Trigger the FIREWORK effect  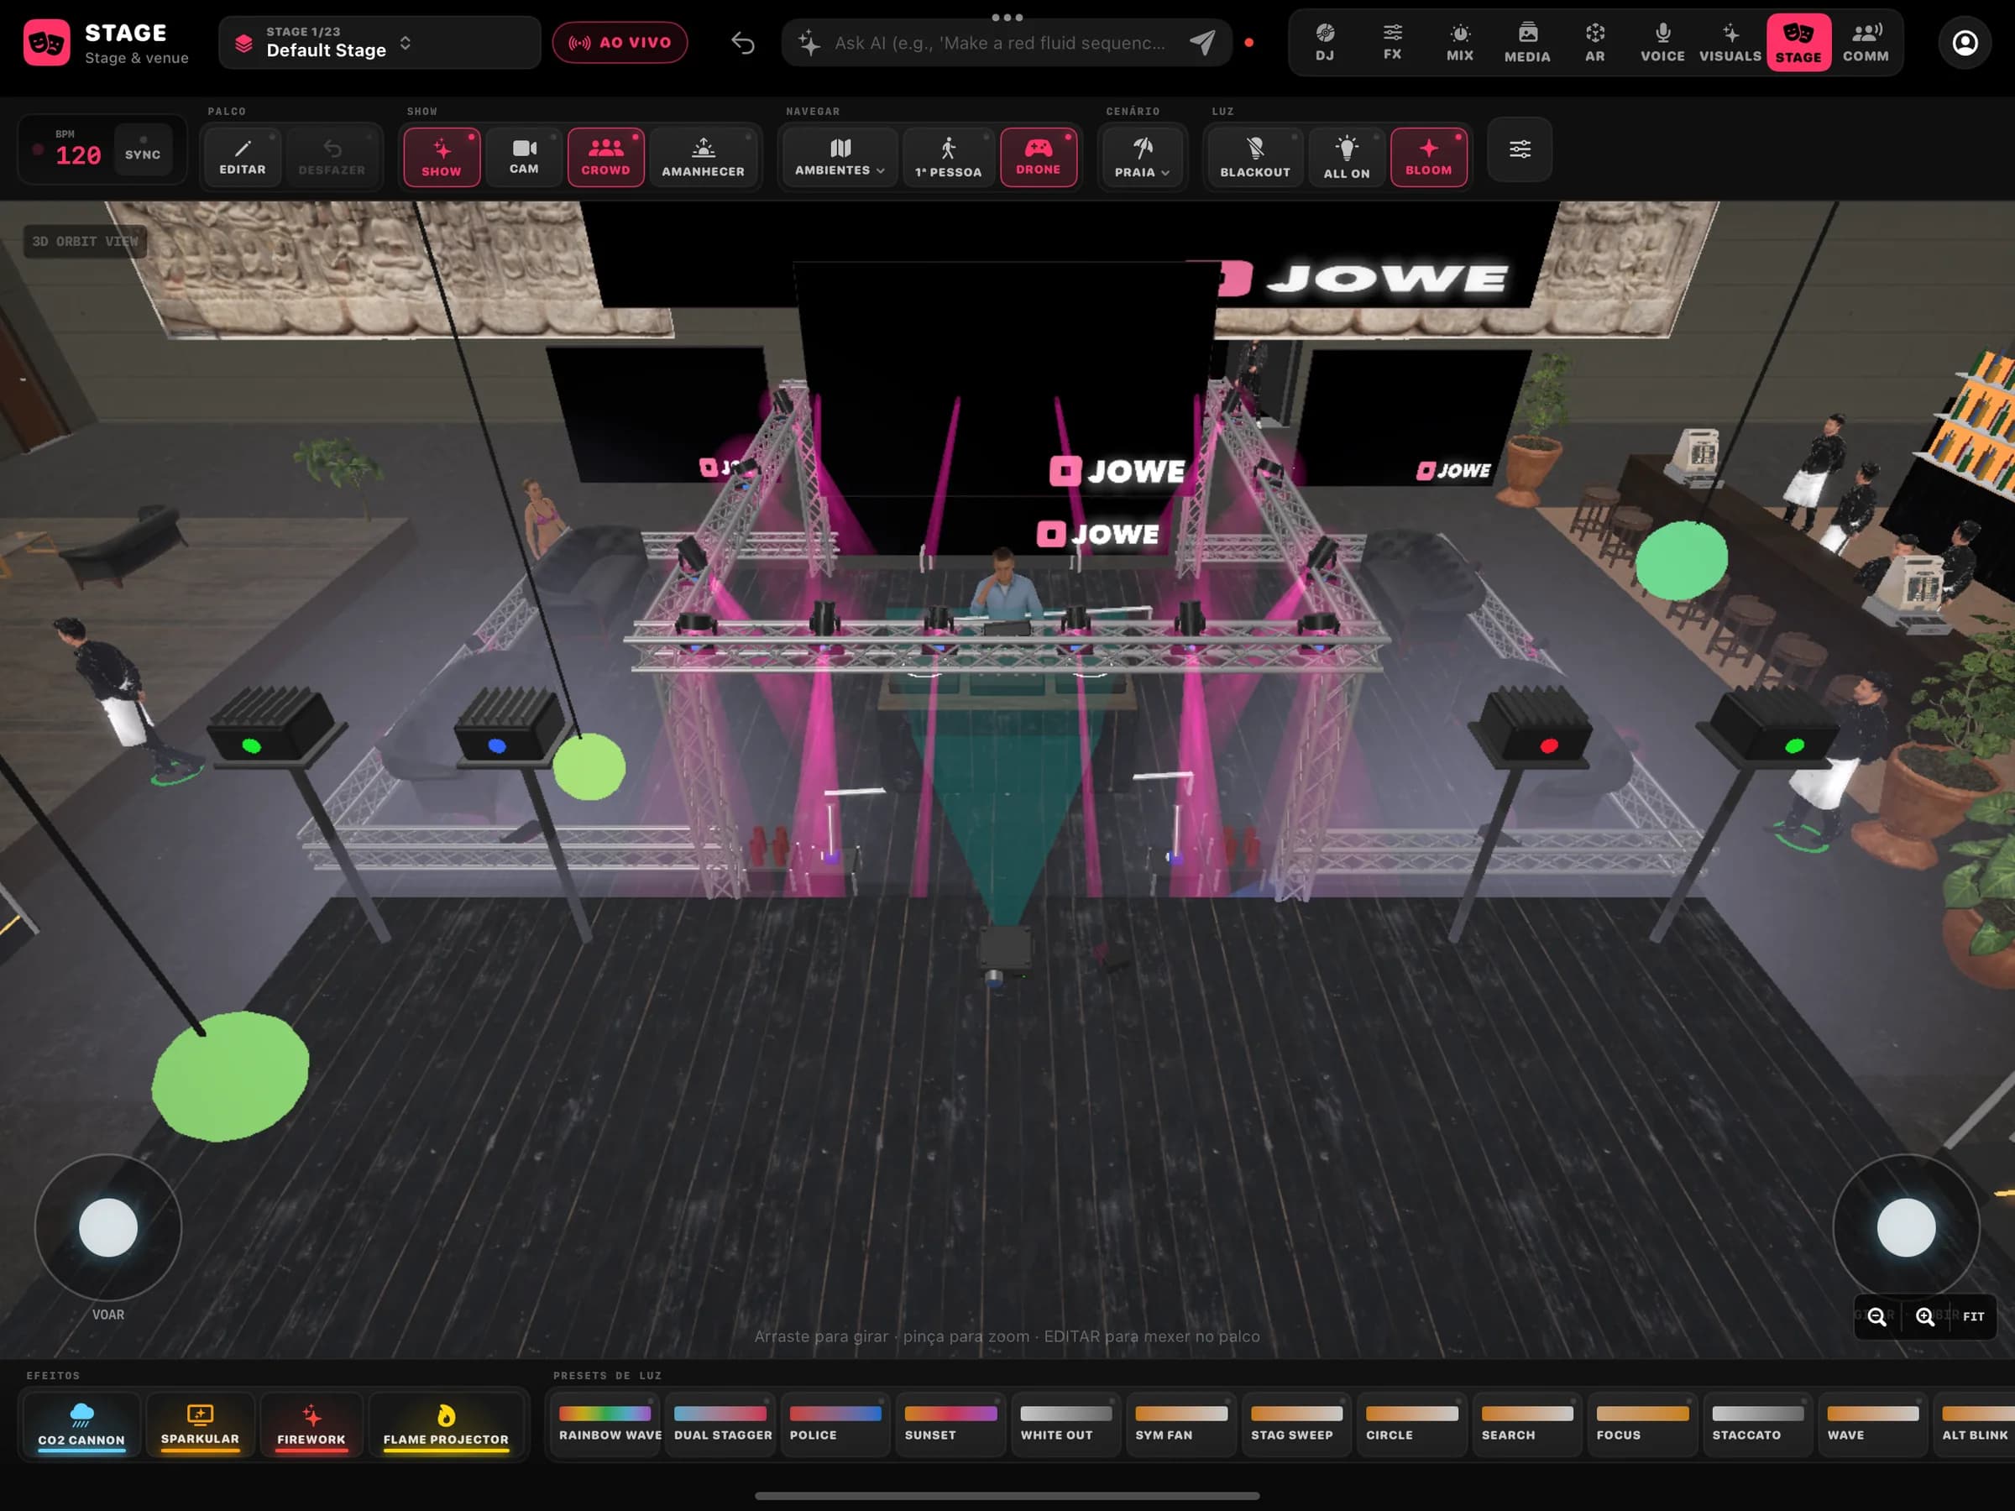(311, 1425)
